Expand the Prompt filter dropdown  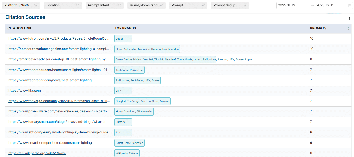(x=188, y=5)
